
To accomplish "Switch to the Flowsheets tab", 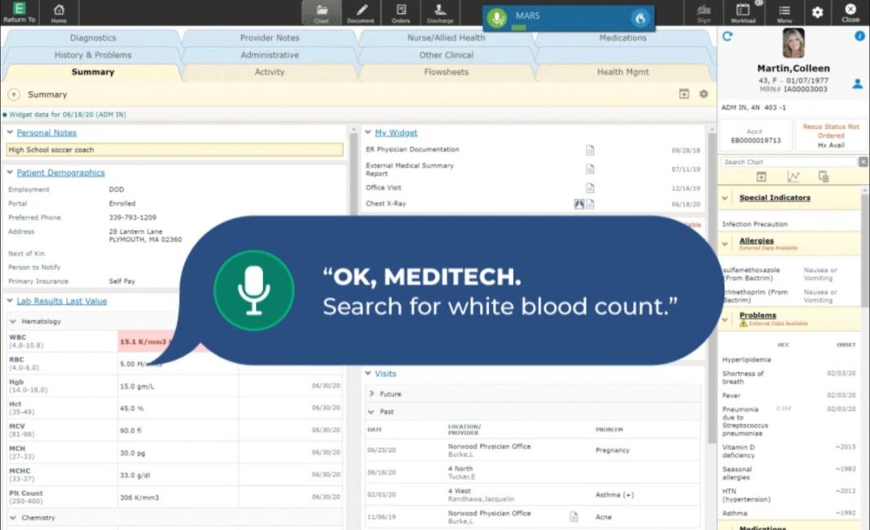I will tap(446, 72).
